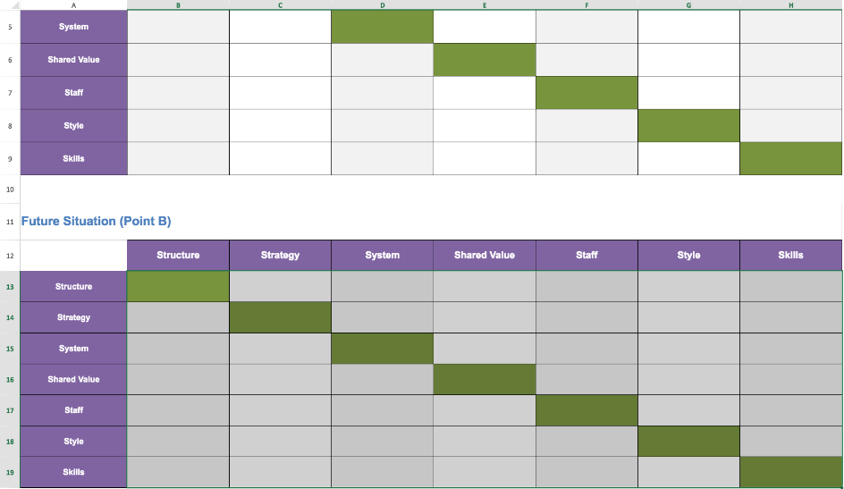Click the Strategy row label in row 14

73,317
